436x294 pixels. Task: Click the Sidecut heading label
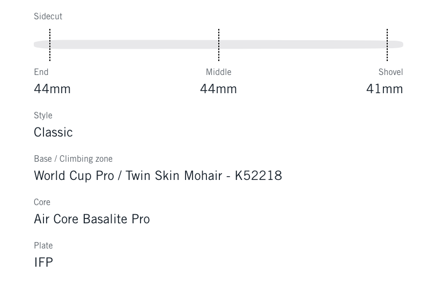48,17
